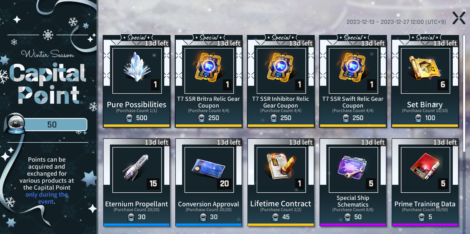
Task: Buy Pure Possibilities for 500 points
Action: pyautogui.click(x=137, y=118)
